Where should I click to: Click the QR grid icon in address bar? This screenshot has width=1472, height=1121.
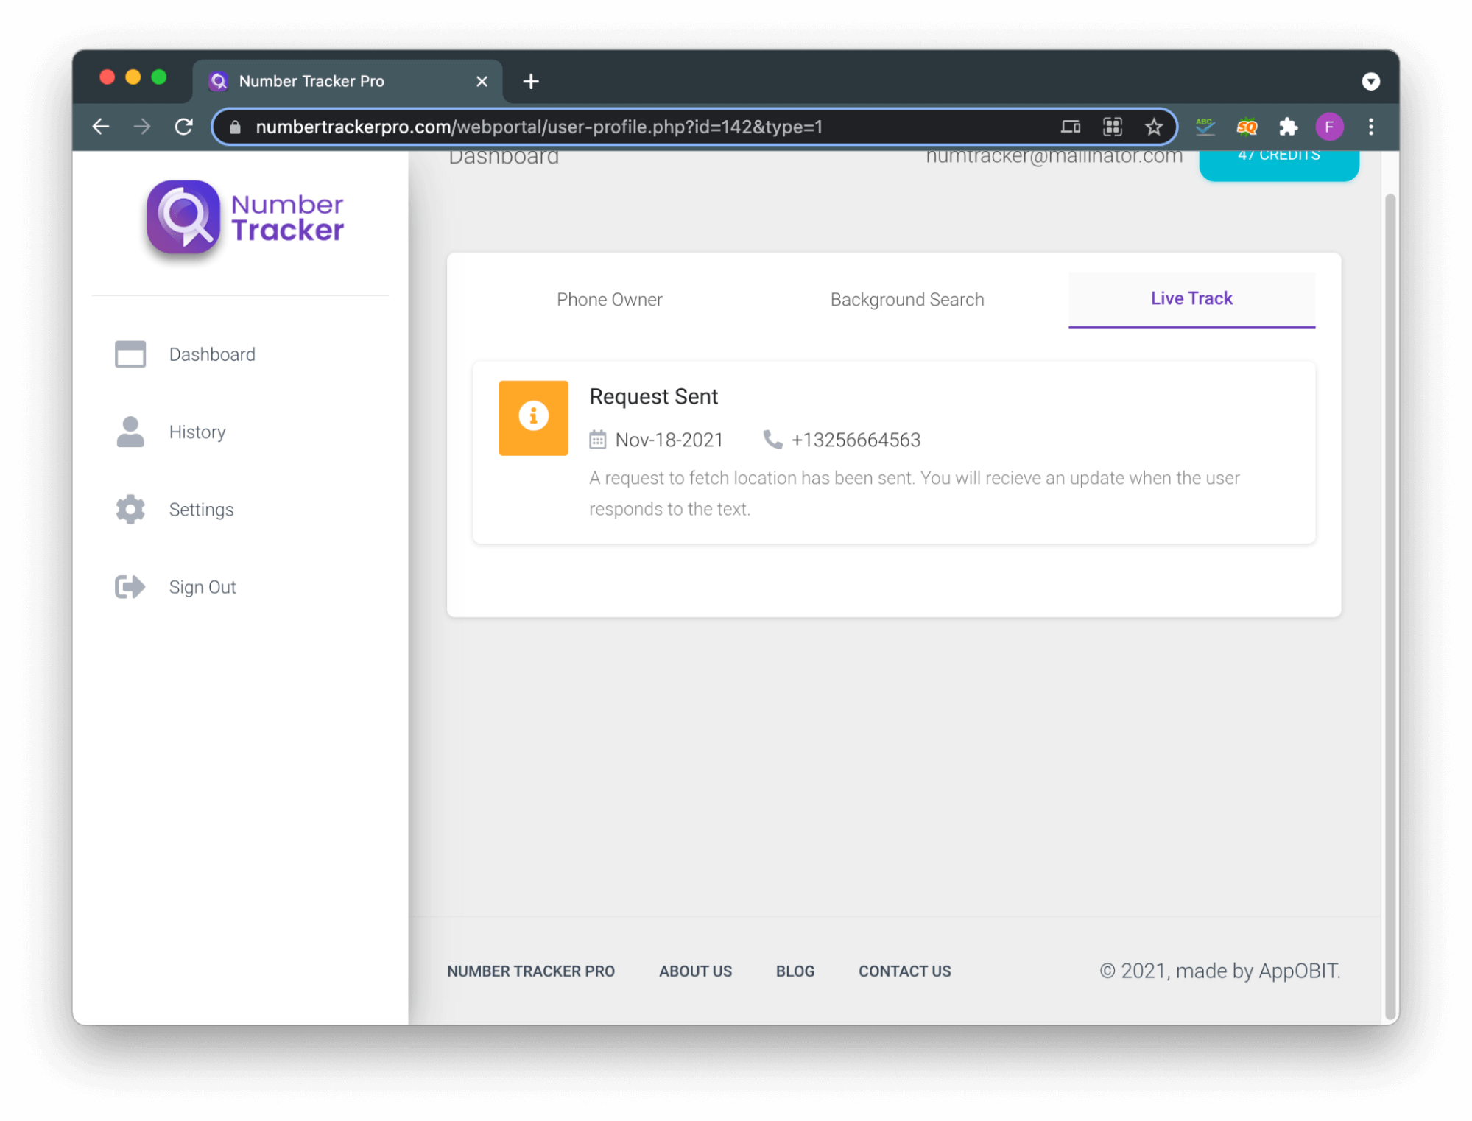point(1112,127)
